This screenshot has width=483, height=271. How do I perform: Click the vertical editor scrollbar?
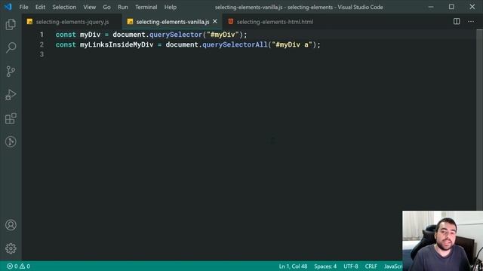479,120
